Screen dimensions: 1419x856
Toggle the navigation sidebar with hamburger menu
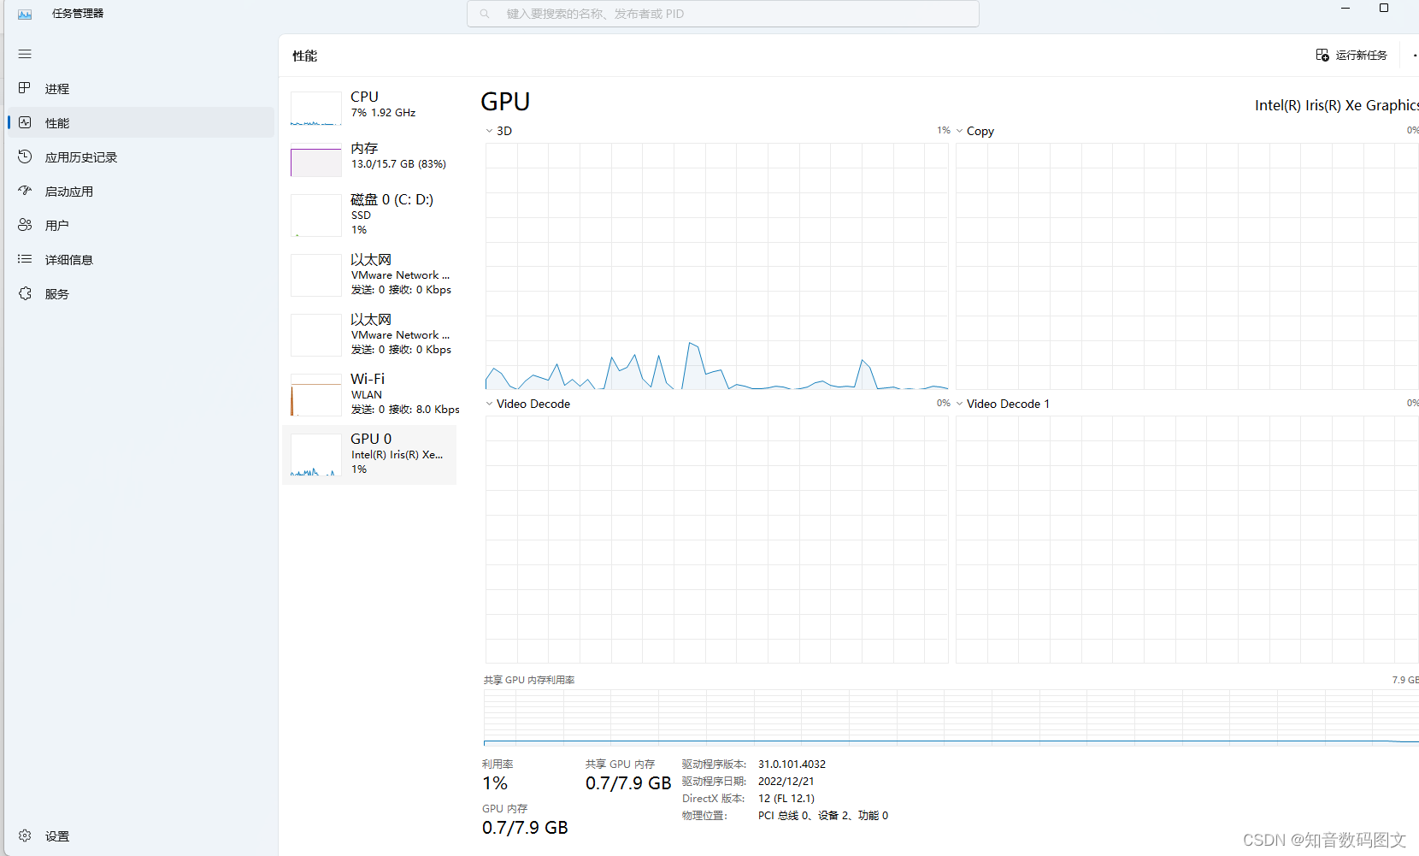coord(25,54)
